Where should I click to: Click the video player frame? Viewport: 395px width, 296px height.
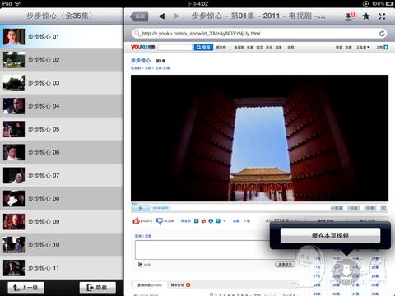pos(259,138)
